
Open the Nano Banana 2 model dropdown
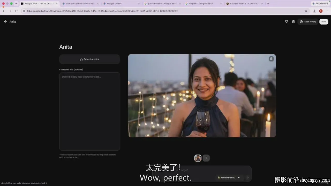point(229,177)
